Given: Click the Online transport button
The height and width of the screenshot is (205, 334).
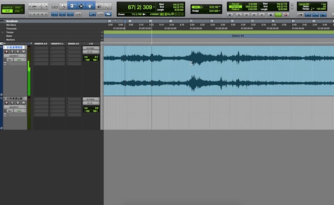Looking at the screenshot, I should [x=230, y=15].
